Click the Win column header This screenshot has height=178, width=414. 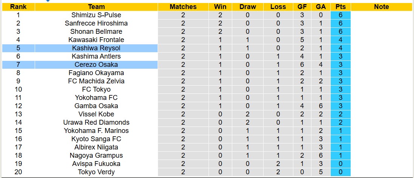click(220, 7)
